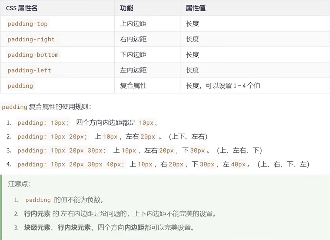
Task: Select the '长度' value in padding-bottom row
Action: coord(192,55)
